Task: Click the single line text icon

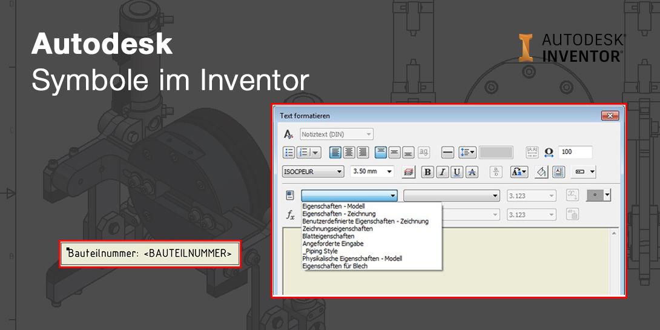Action: (x=448, y=153)
